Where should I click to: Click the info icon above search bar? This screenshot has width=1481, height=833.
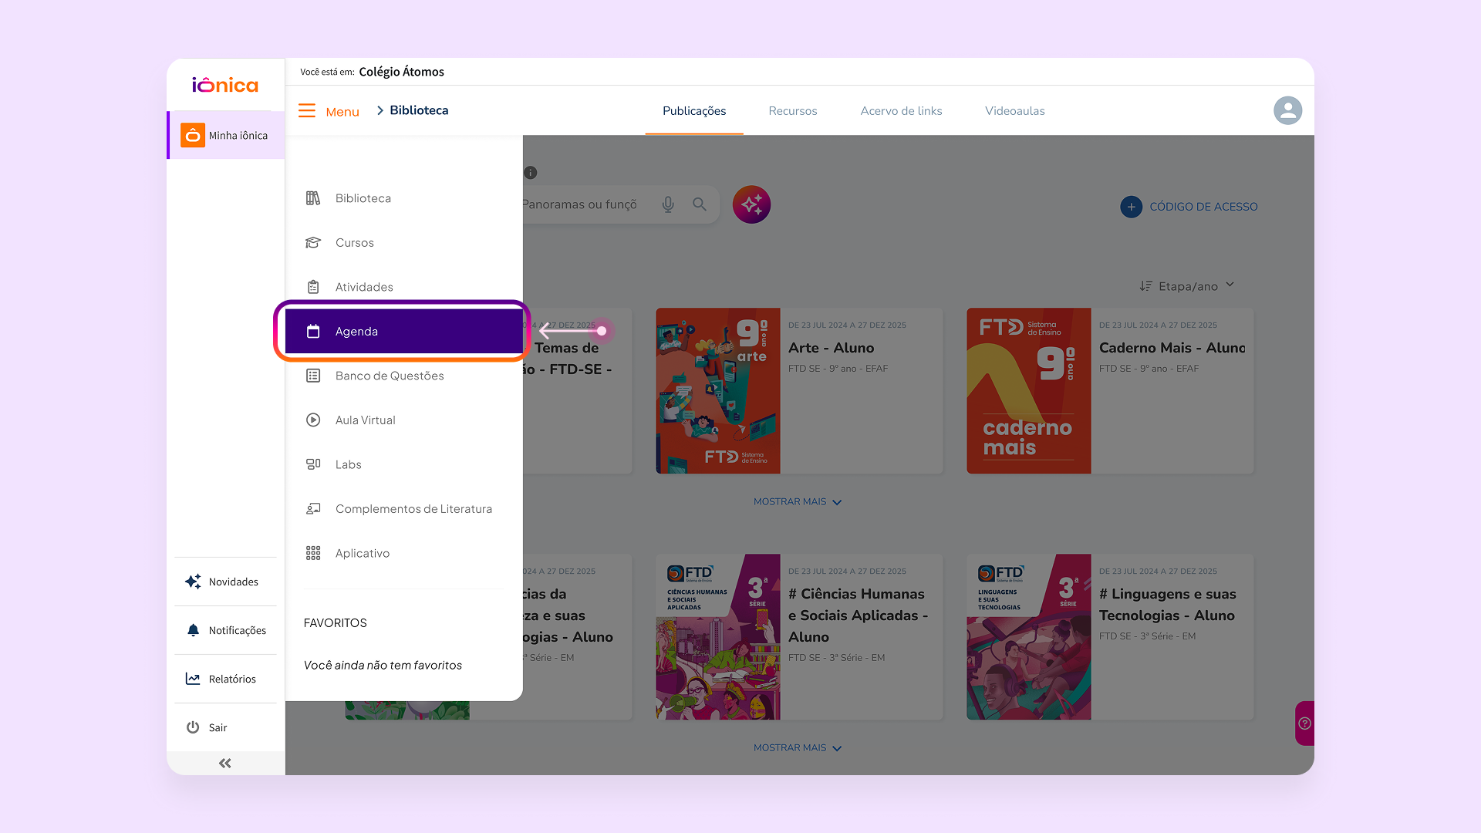coord(530,173)
